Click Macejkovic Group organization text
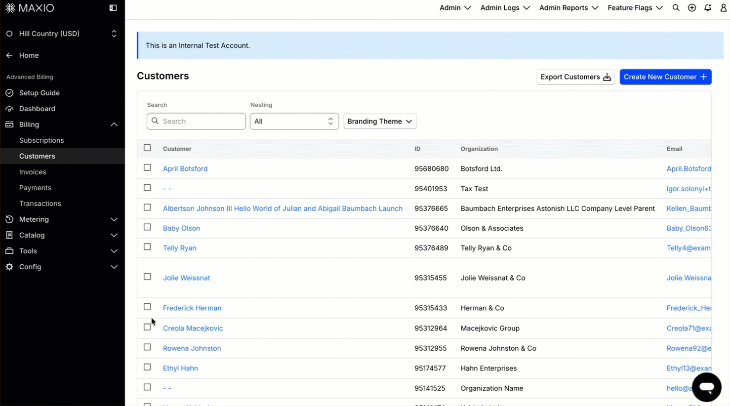Image resolution: width=730 pixels, height=406 pixels. 490,328
